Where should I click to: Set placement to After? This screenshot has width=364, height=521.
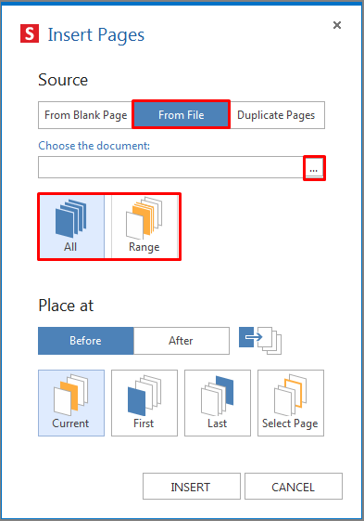pyautogui.click(x=182, y=341)
